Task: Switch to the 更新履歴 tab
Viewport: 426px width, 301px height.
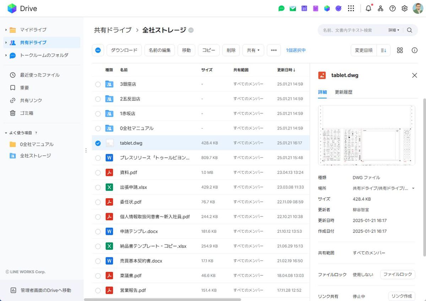Action: 344,92
